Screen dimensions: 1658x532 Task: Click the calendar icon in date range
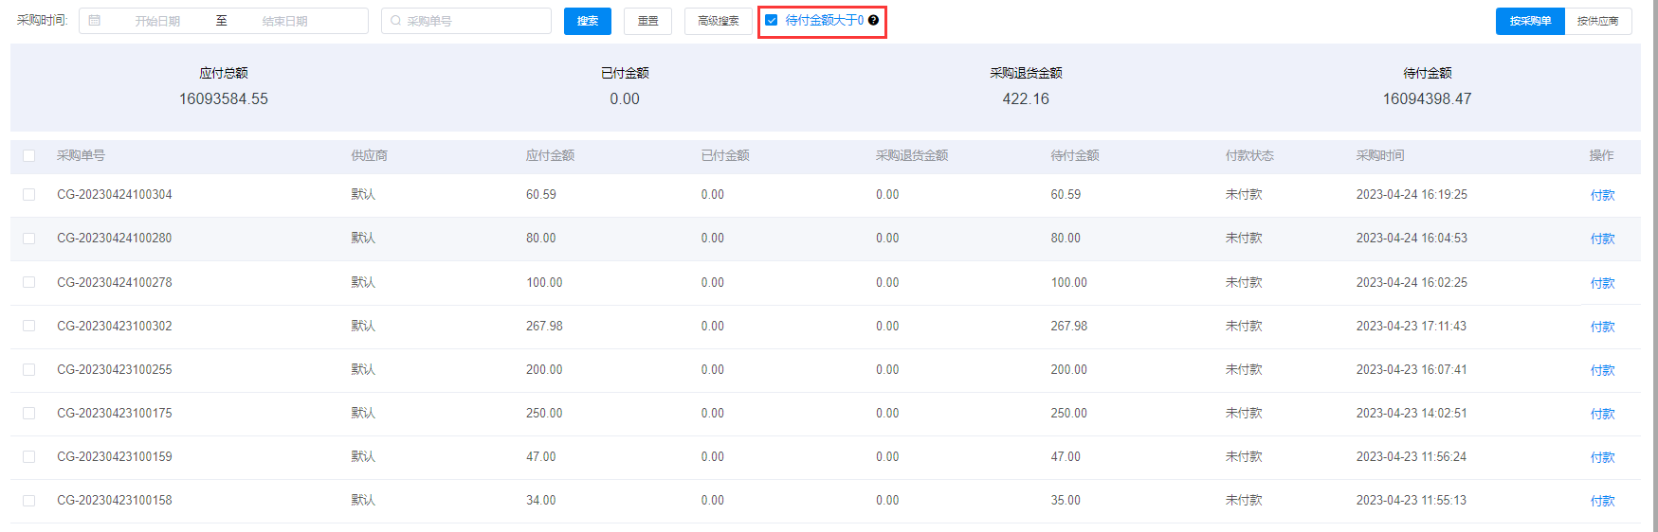(x=95, y=21)
